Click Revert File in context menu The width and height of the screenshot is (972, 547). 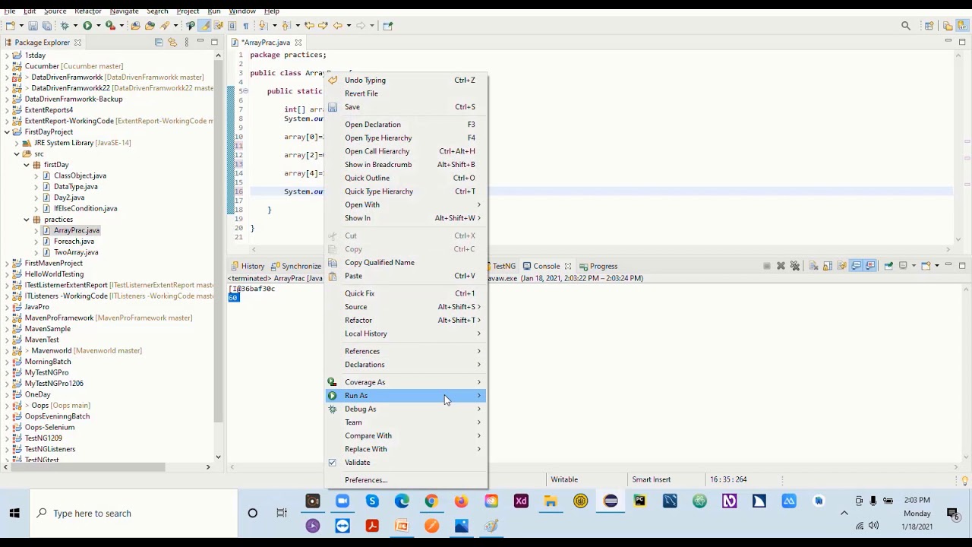(406, 93)
